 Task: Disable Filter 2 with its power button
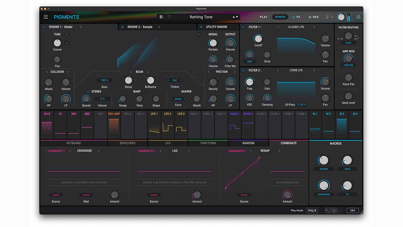point(243,70)
